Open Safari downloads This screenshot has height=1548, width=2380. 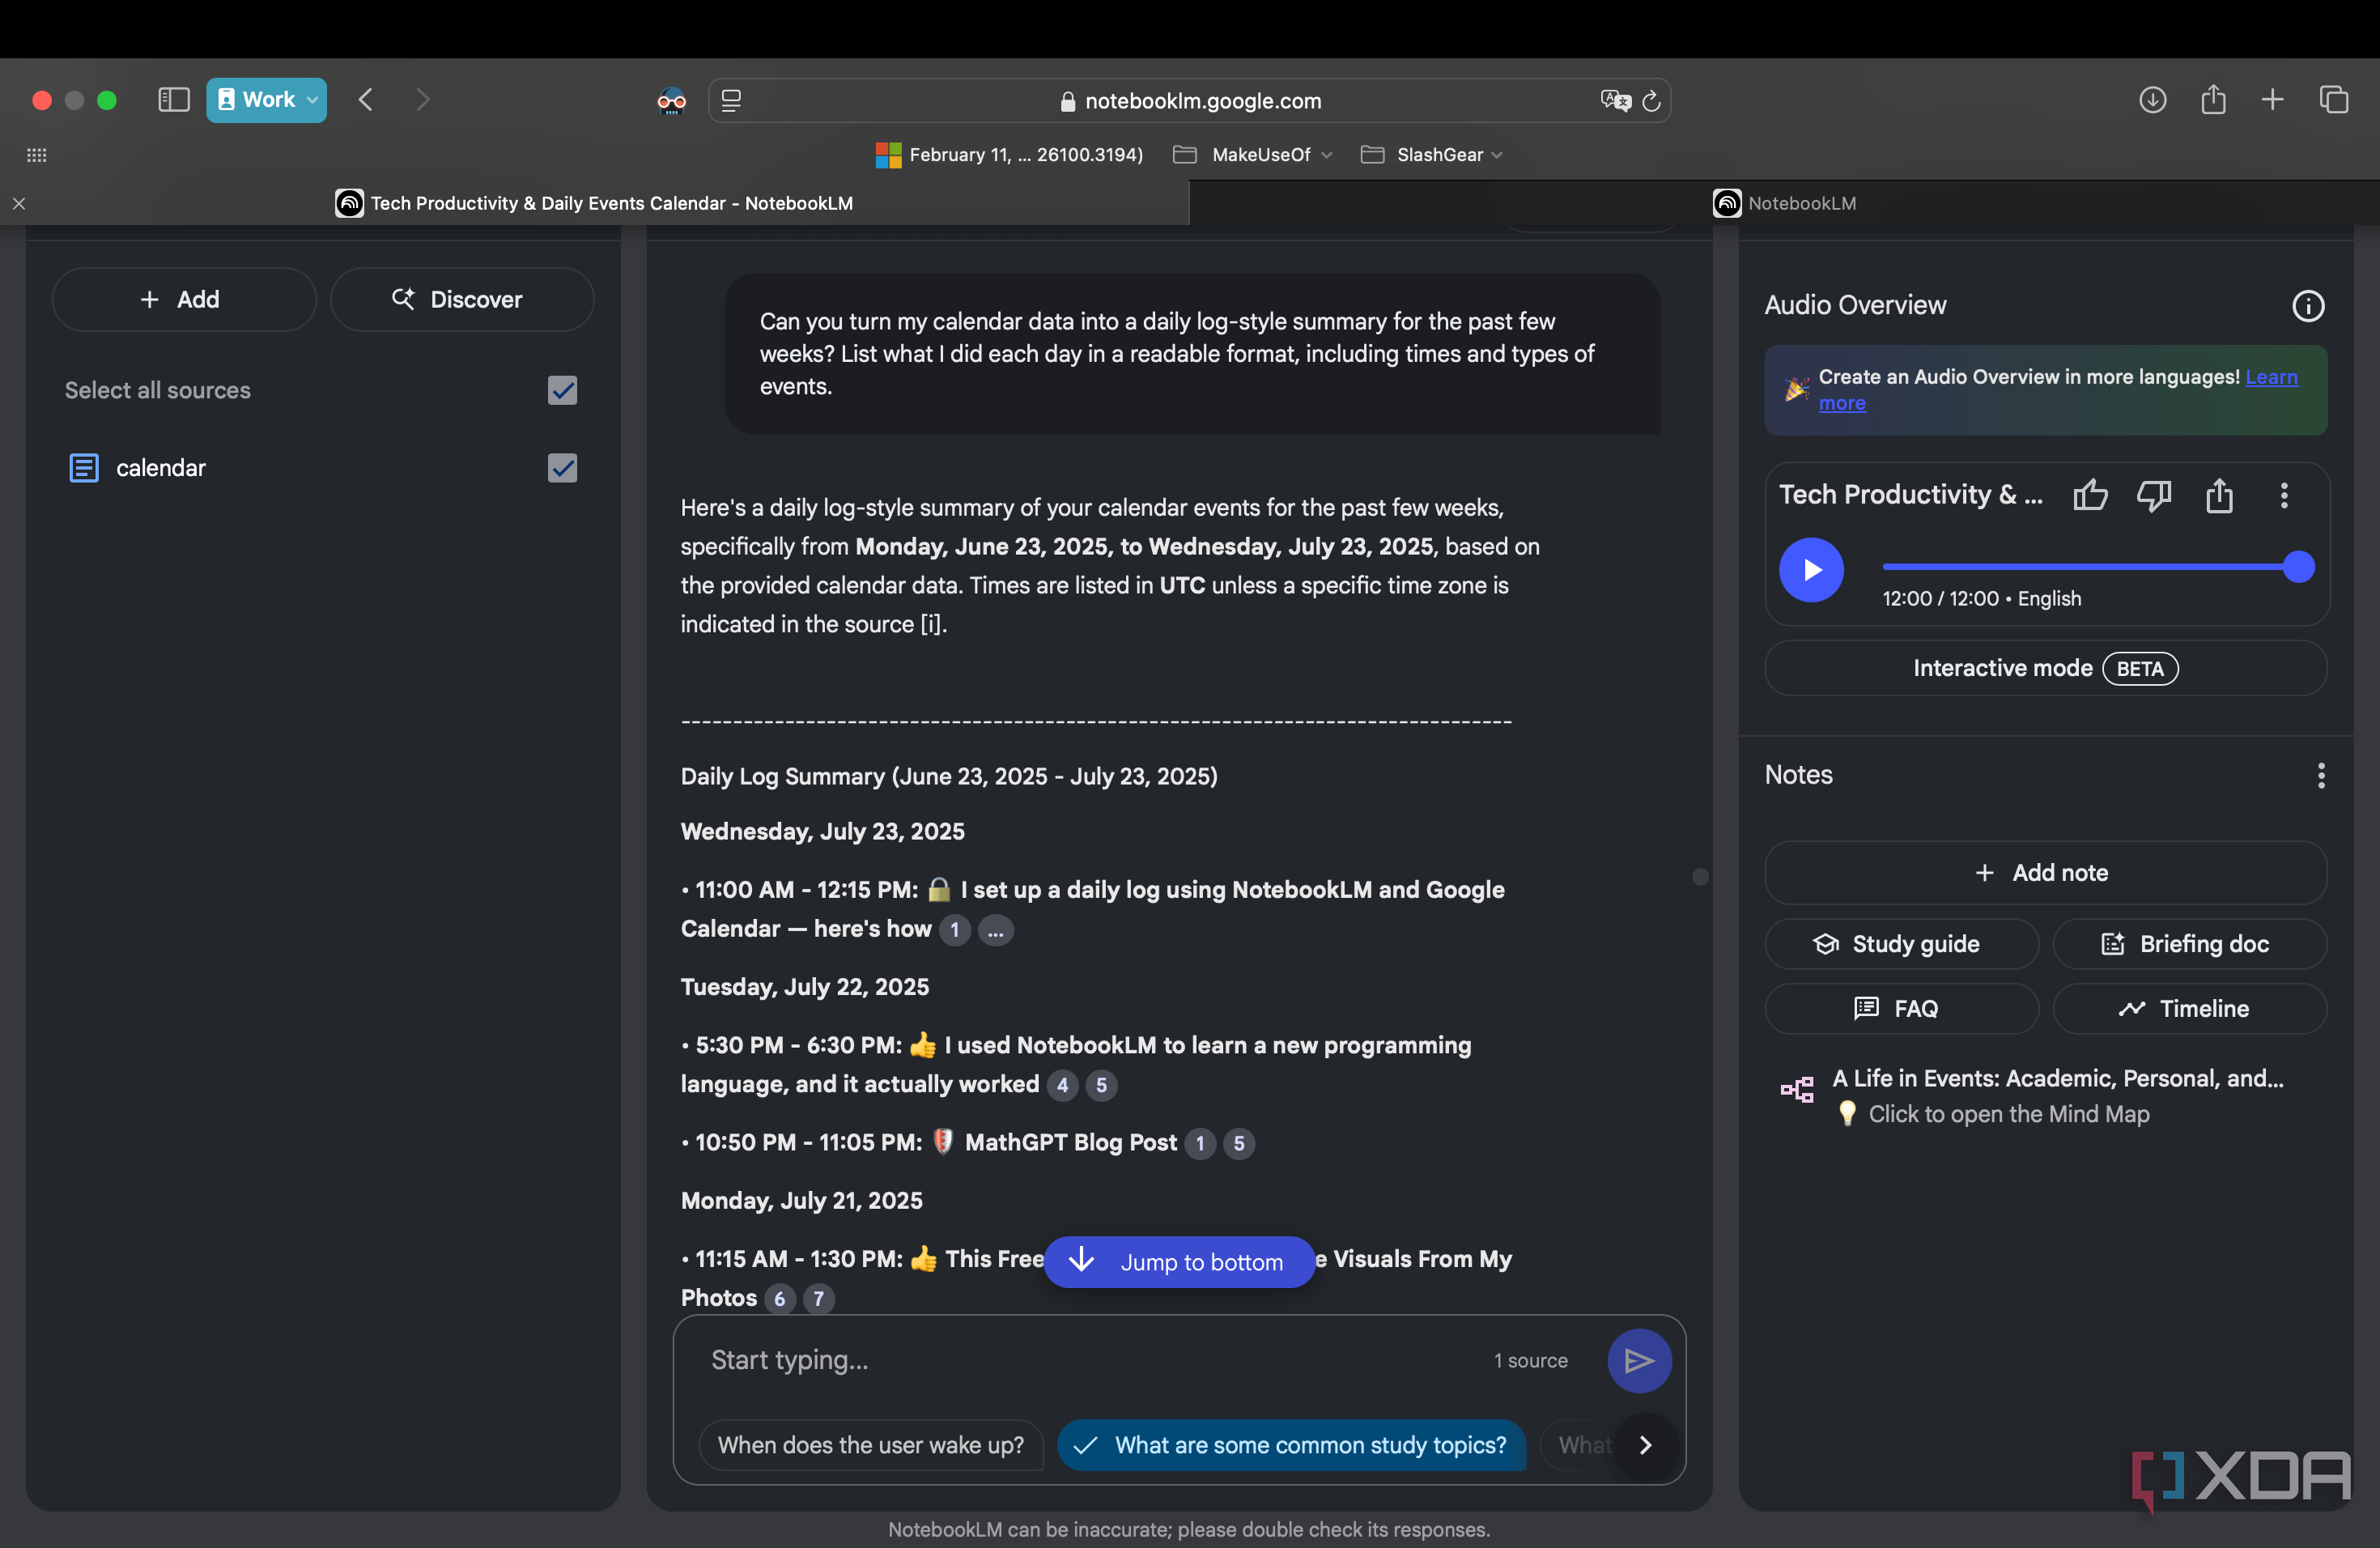[2152, 100]
